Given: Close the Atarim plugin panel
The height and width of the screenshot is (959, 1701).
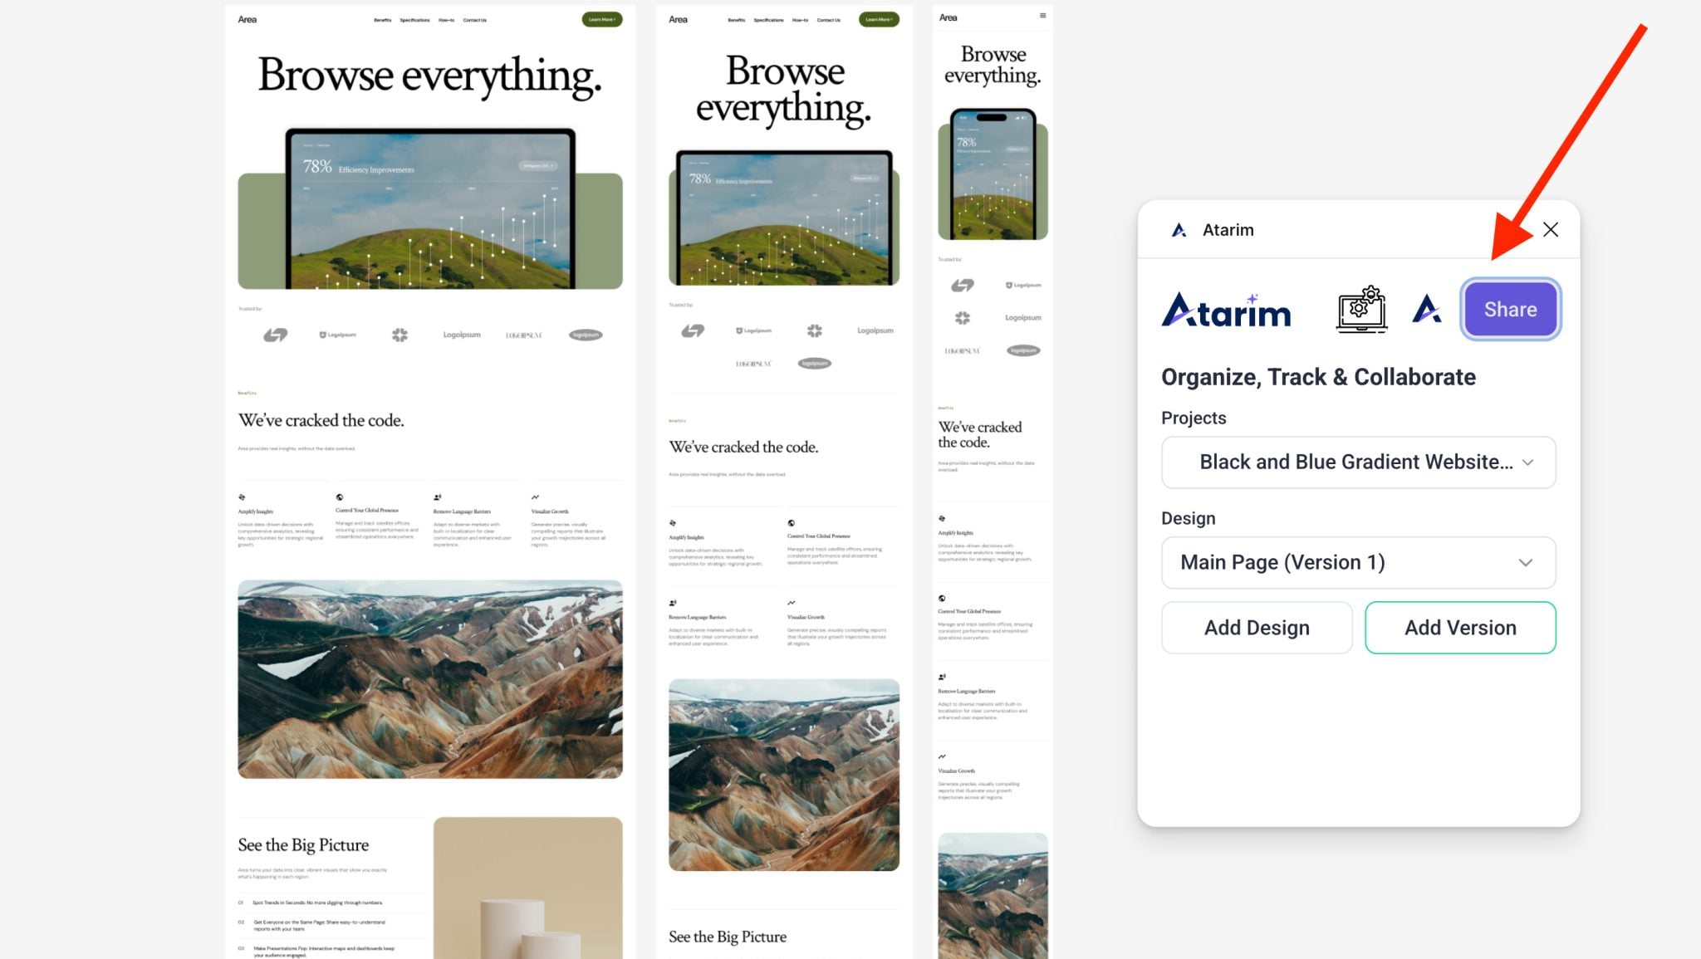Looking at the screenshot, I should [x=1550, y=230].
